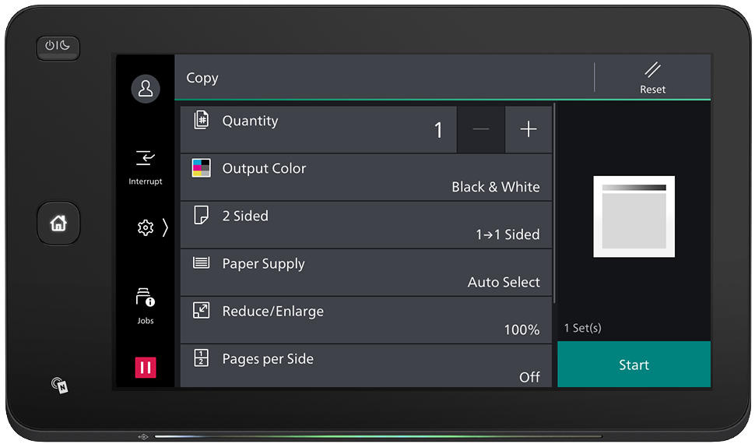
Task: Tap the 'Auto Select' value
Action: point(504,282)
